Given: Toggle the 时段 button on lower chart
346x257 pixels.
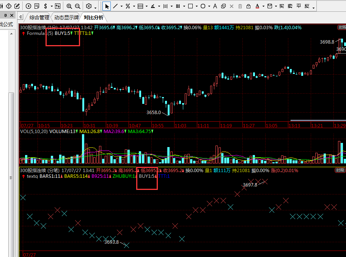Looking at the screenshot, I should tap(340, 170).
